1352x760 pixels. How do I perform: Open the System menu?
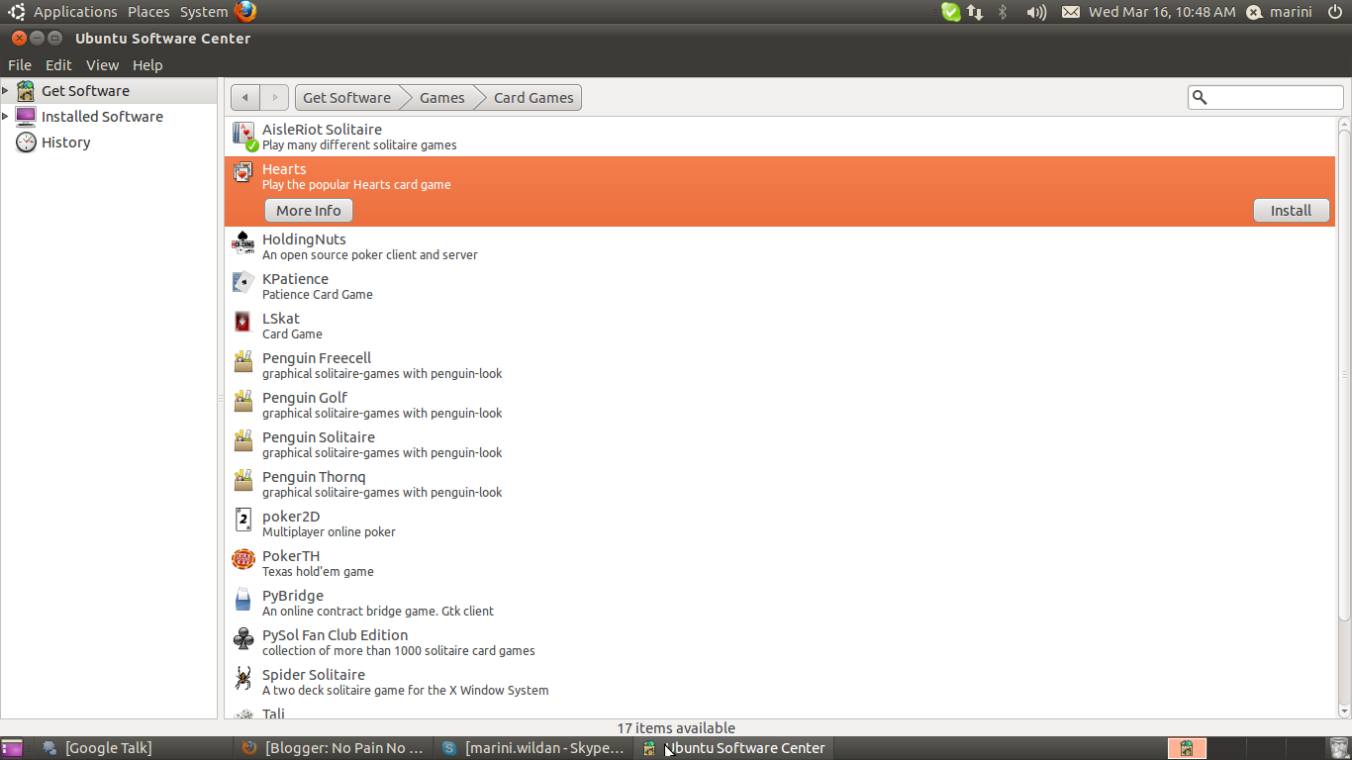[204, 12]
